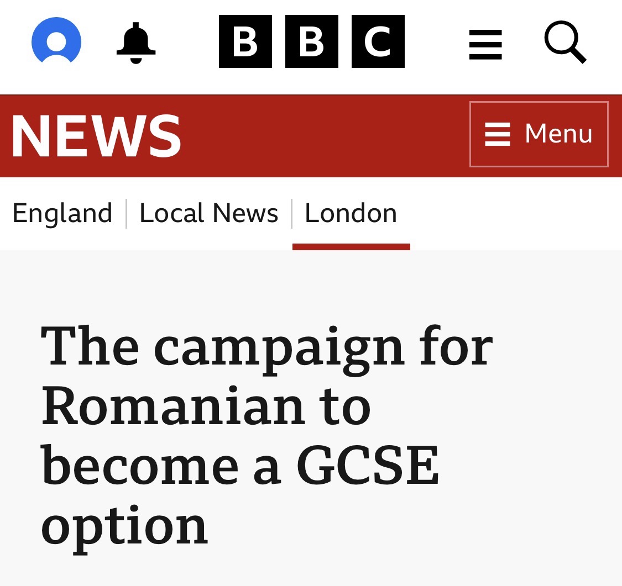Open the top black hamburger menu
The image size is (622, 586).
pos(485,44)
